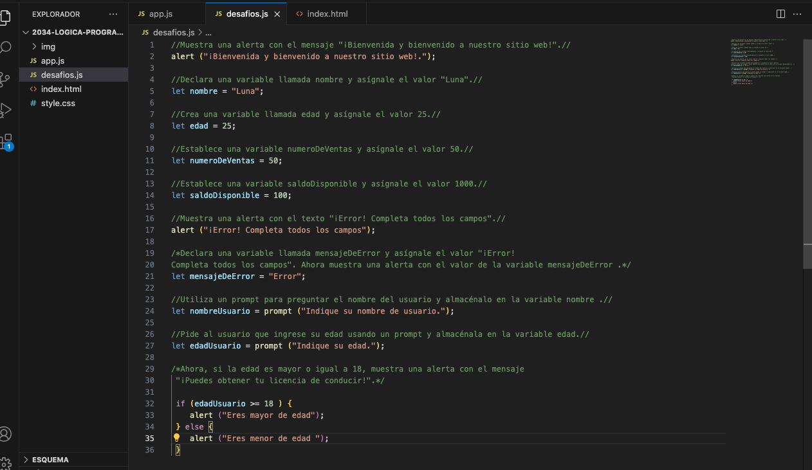The height and width of the screenshot is (470, 812).
Task: Click line number 17 in the gutter
Action: (x=150, y=230)
